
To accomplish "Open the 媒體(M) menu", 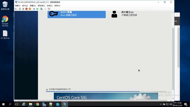I will click(33, 6).
